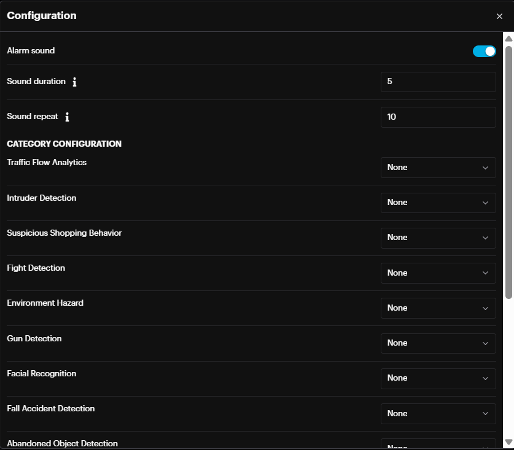Image resolution: width=514 pixels, height=450 pixels.
Task: Open the Traffic Flow Analytics dropdown
Action: (x=438, y=167)
